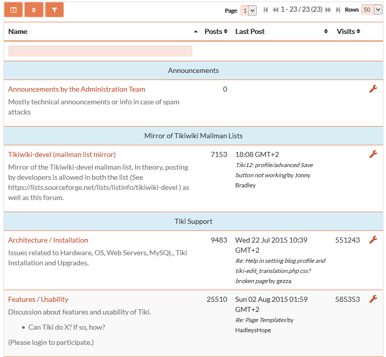Image resolution: width=386 pixels, height=357 pixels.
Task: Click the Tiki Support section header
Action: tap(193, 221)
